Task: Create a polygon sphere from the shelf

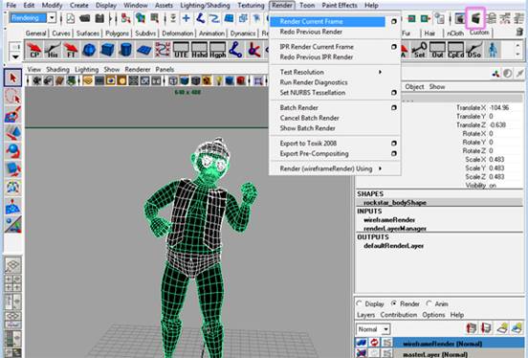Action: (x=89, y=50)
